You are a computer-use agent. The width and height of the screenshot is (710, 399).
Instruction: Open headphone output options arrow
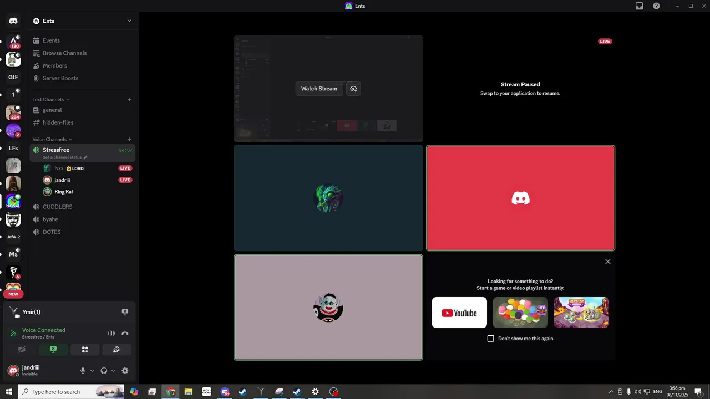[x=113, y=371]
